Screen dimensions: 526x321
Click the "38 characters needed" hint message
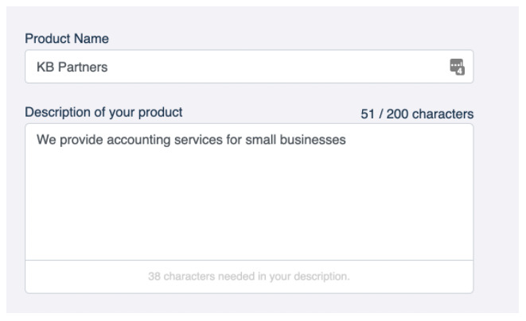pos(249,277)
